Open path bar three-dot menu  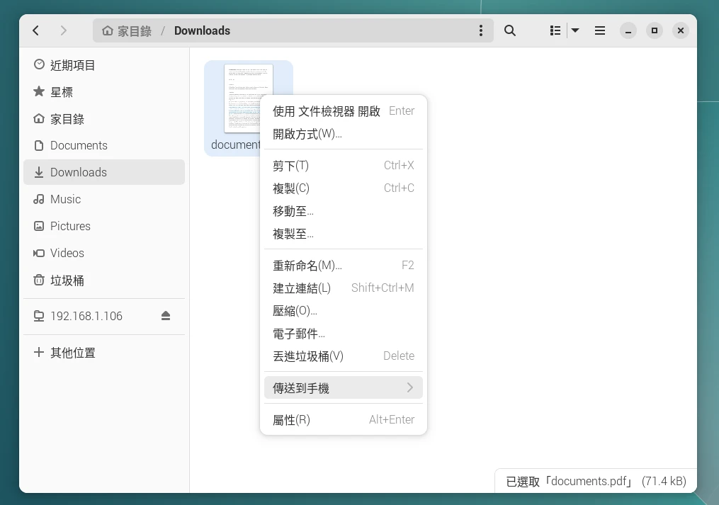(x=481, y=30)
